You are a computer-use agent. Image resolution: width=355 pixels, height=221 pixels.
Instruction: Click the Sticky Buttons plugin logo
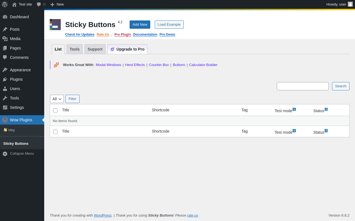point(55,25)
